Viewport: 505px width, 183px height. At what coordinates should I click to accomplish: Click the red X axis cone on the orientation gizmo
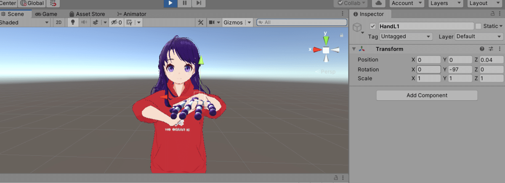(x=317, y=50)
